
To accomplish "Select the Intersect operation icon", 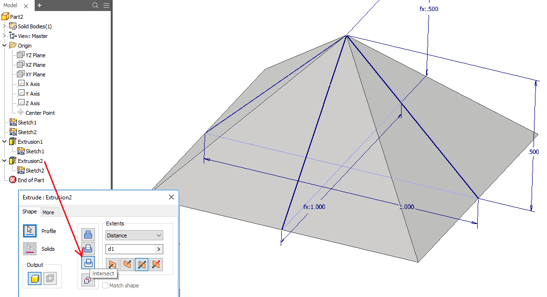I will 88,262.
